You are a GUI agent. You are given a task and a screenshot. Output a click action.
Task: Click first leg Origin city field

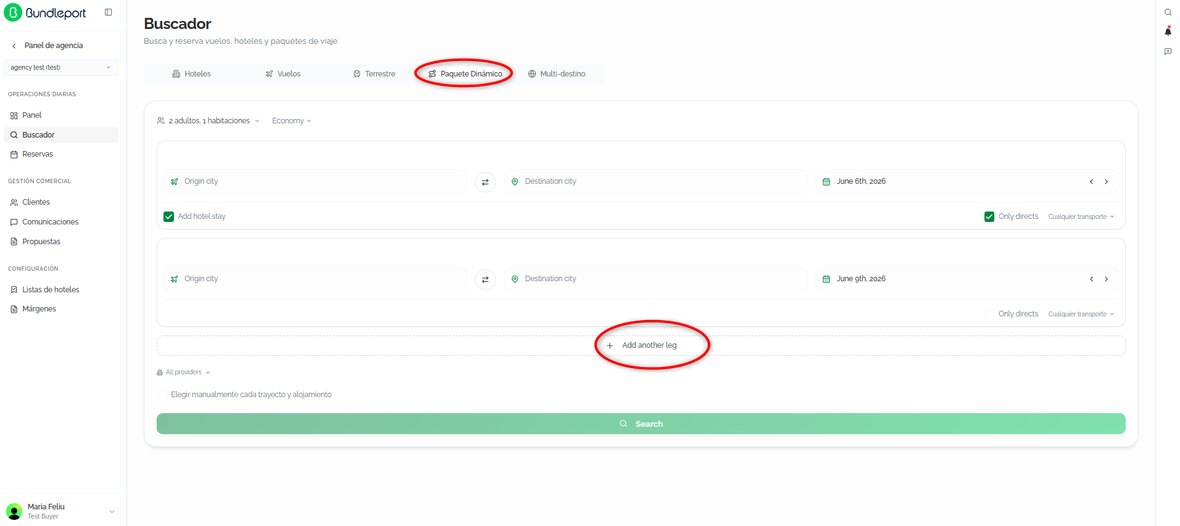315,182
